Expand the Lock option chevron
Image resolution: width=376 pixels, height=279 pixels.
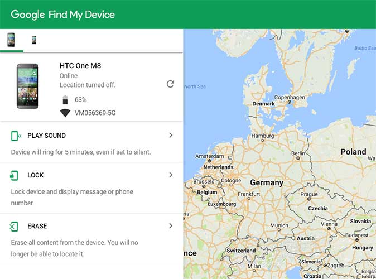click(171, 175)
